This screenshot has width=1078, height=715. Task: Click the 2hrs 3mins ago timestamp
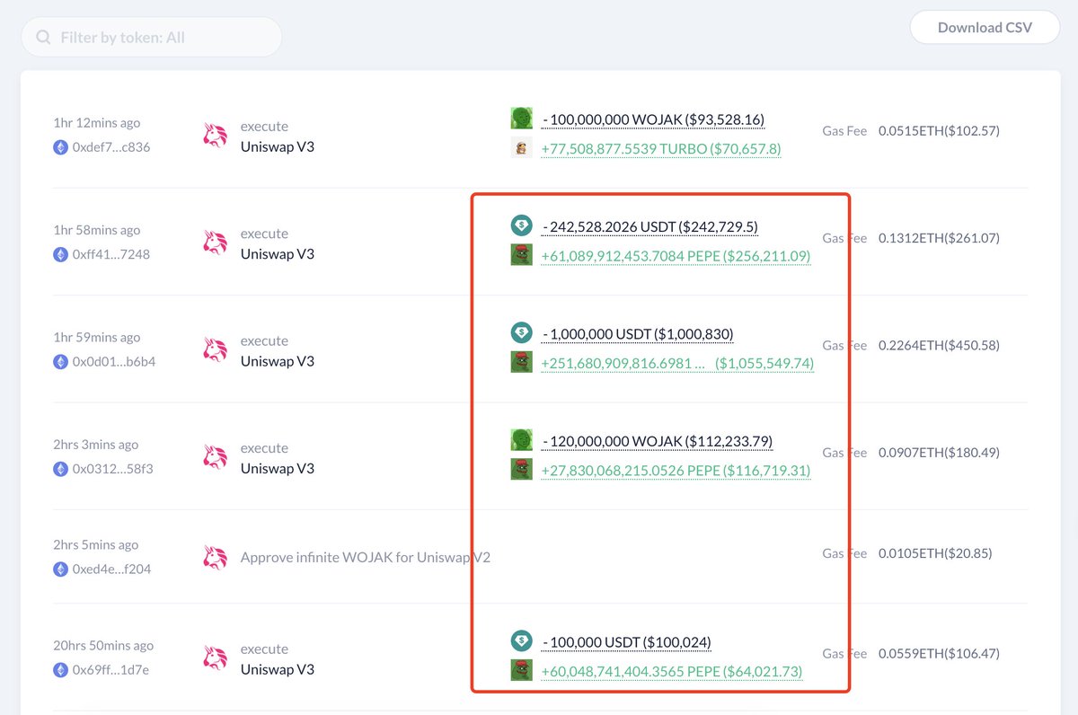[96, 445]
